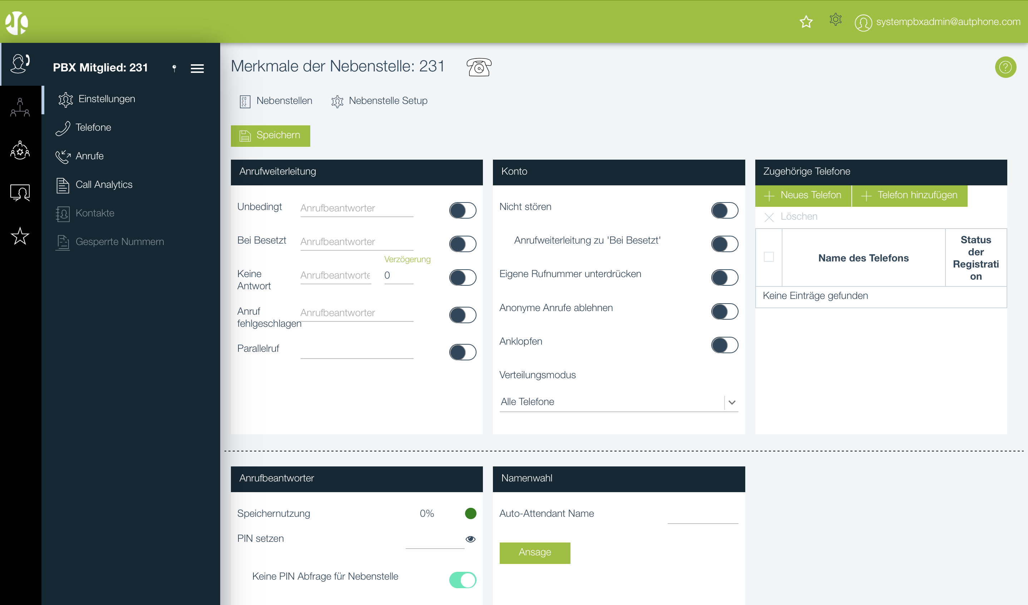Open the organization hierarchy sidebar icon
This screenshot has height=605, width=1028.
(20, 107)
